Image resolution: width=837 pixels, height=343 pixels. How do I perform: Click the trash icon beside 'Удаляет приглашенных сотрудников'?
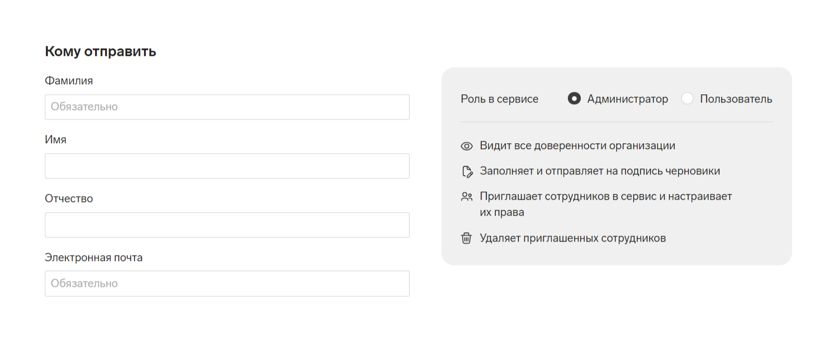tap(466, 239)
